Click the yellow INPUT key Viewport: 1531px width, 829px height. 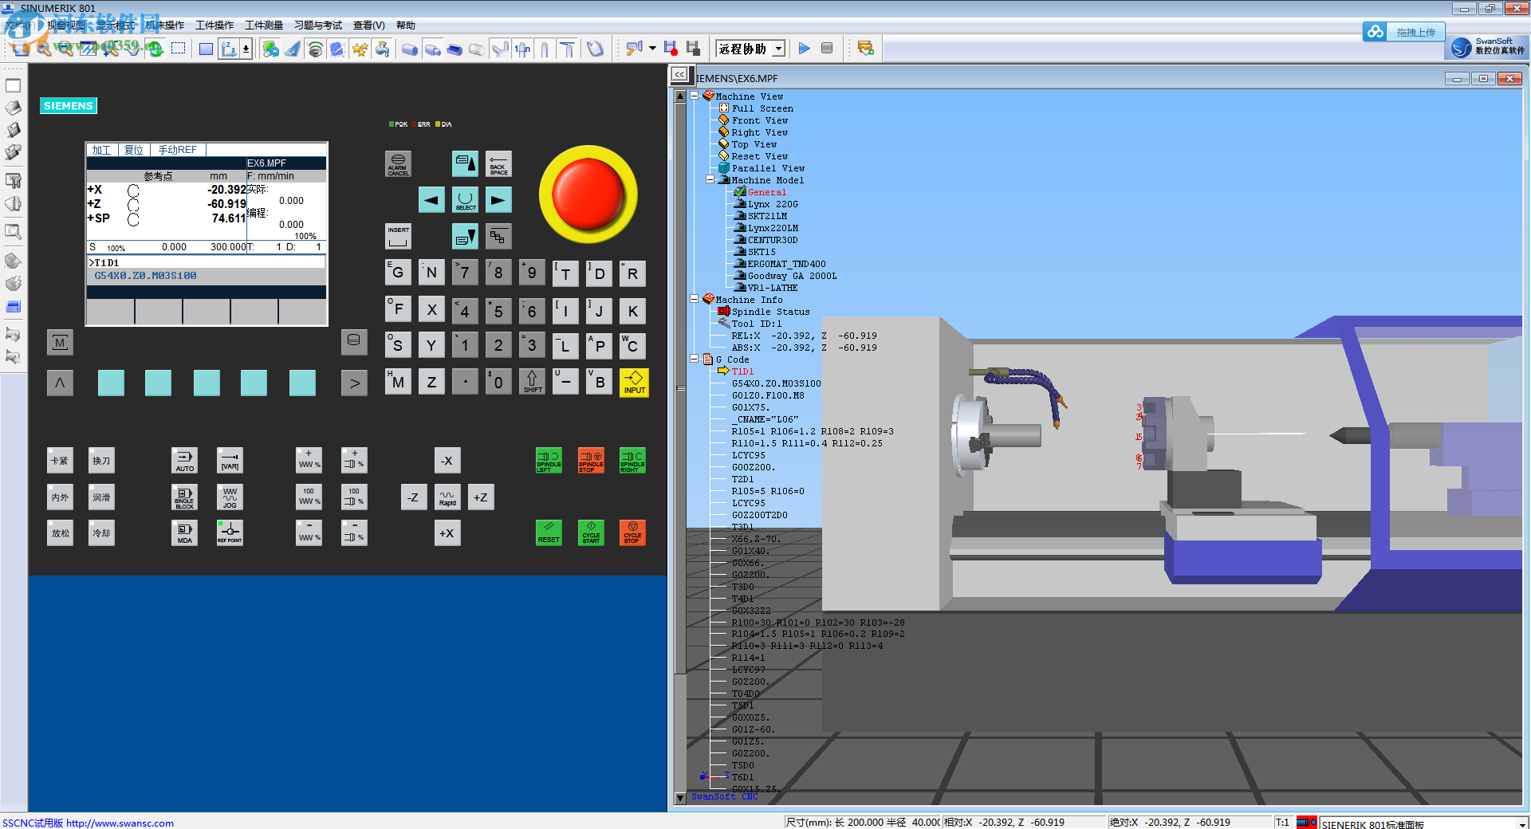[634, 382]
